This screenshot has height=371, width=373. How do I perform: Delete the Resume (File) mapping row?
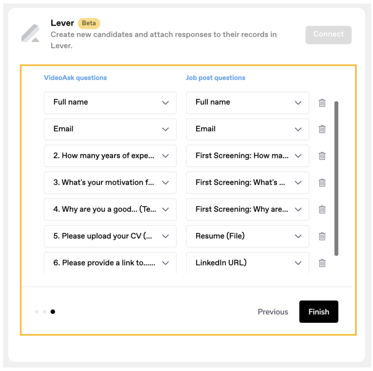point(322,236)
